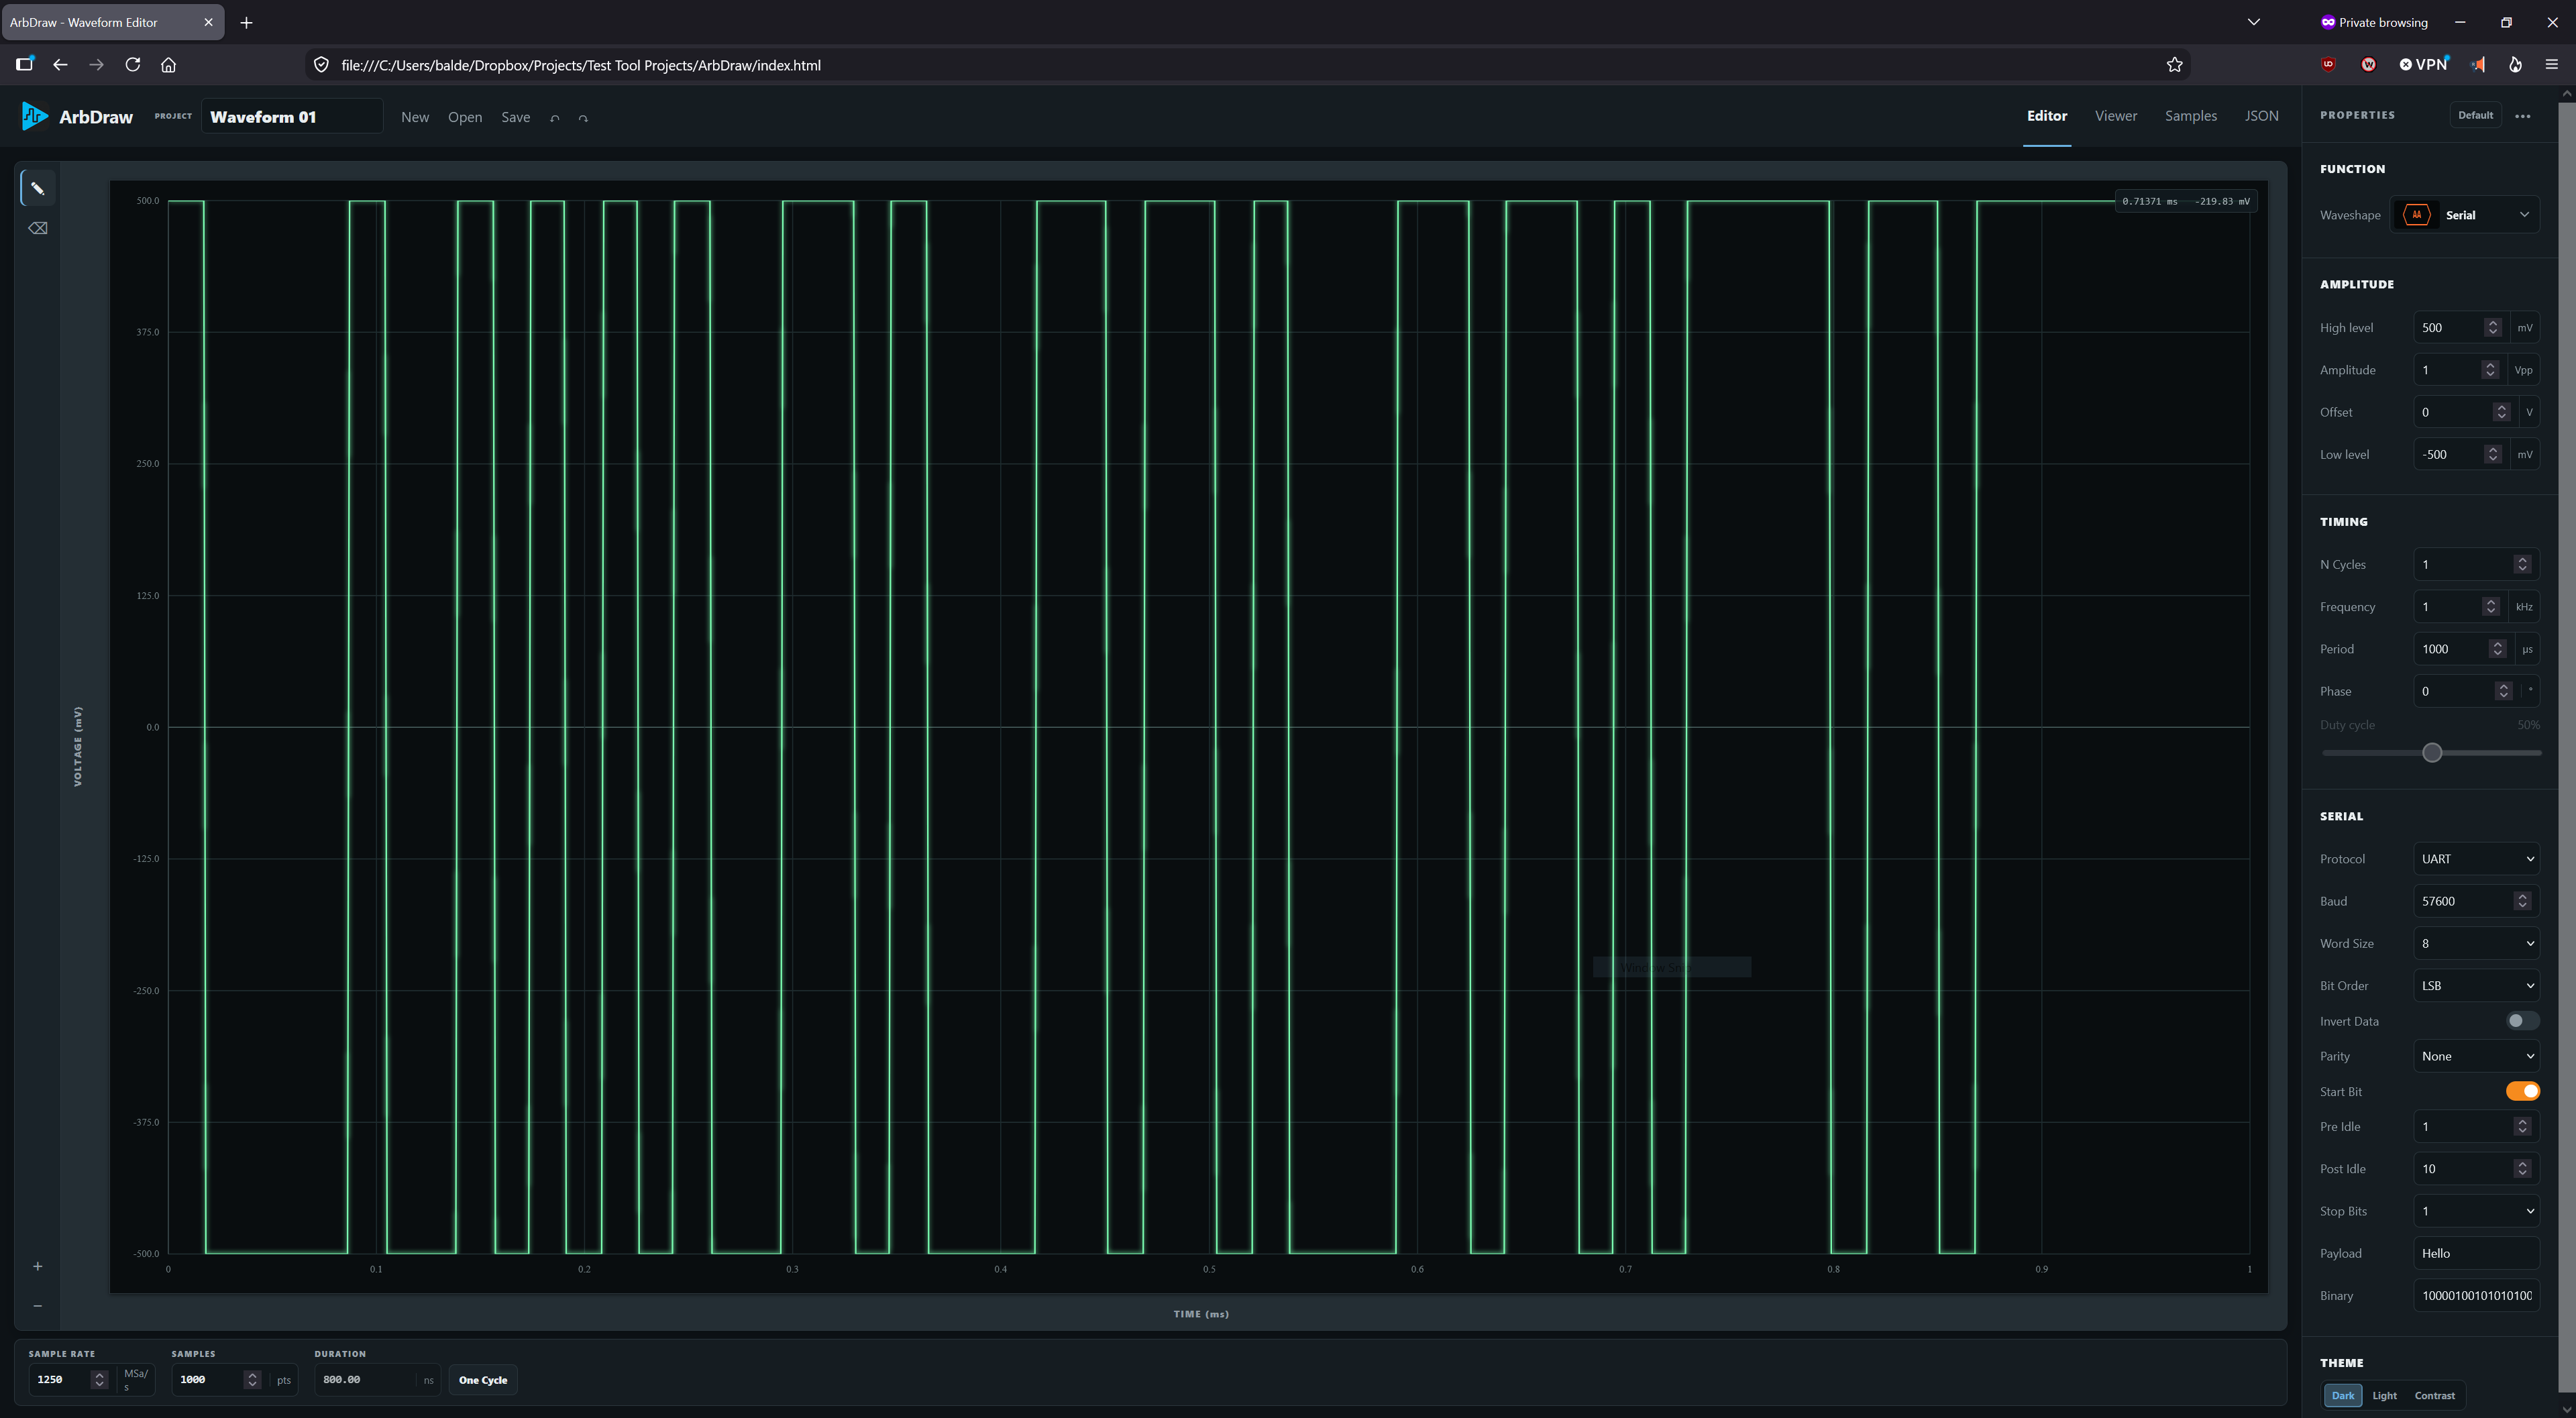Open the Protocol UART dropdown

(2476, 859)
